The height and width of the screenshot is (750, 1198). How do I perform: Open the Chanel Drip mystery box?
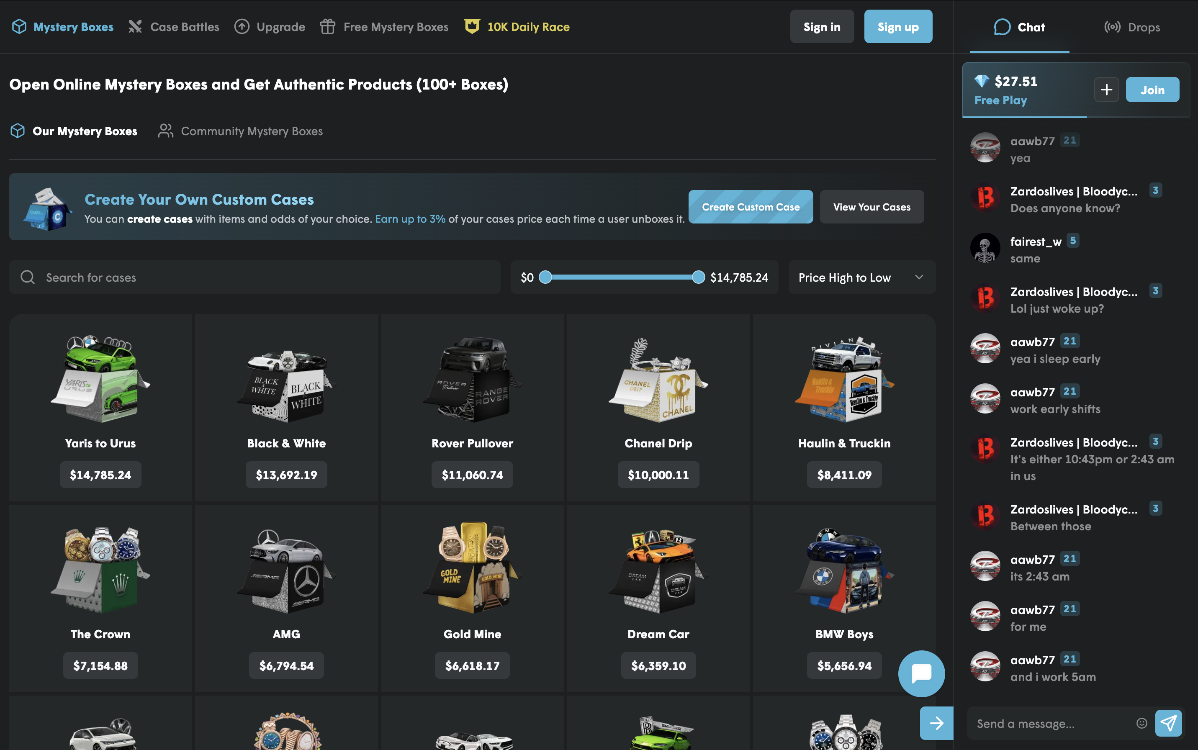pyautogui.click(x=658, y=407)
